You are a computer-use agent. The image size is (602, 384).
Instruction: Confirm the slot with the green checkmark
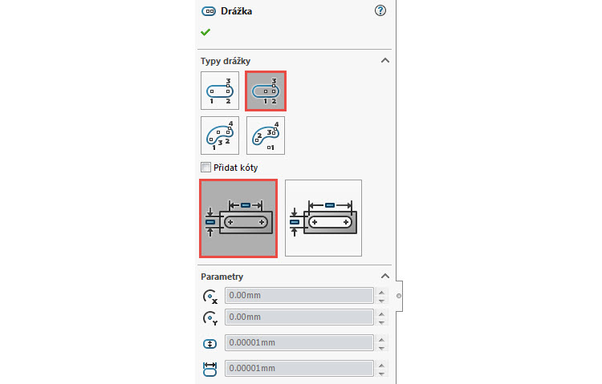point(205,32)
